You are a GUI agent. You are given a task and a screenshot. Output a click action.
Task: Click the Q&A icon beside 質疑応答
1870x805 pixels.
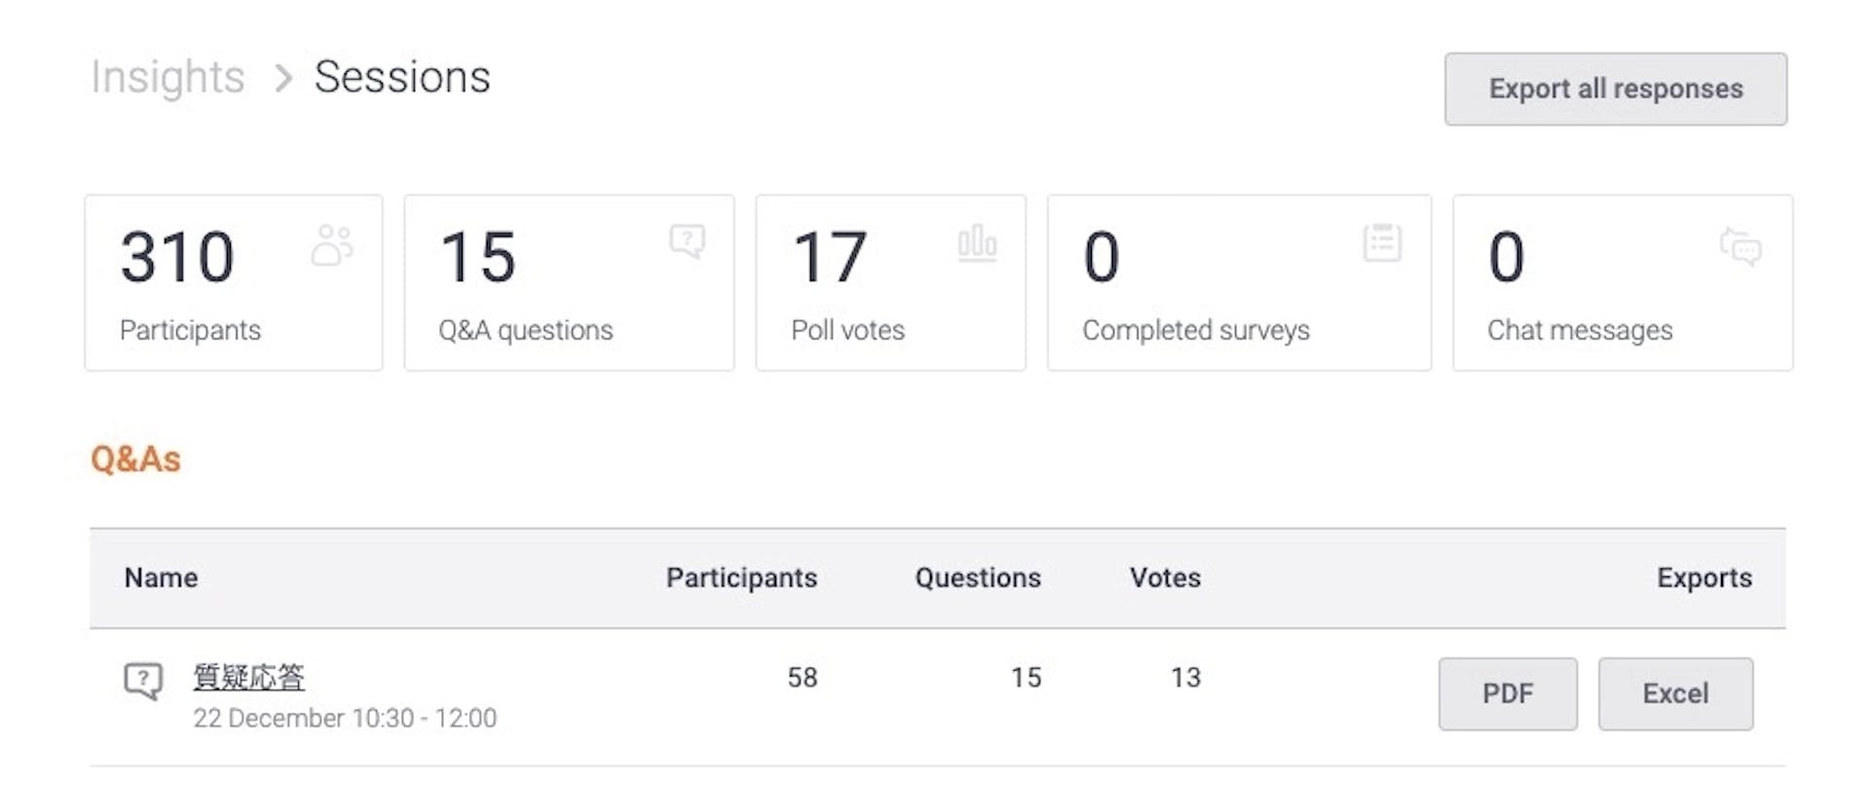tap(143, 679)
